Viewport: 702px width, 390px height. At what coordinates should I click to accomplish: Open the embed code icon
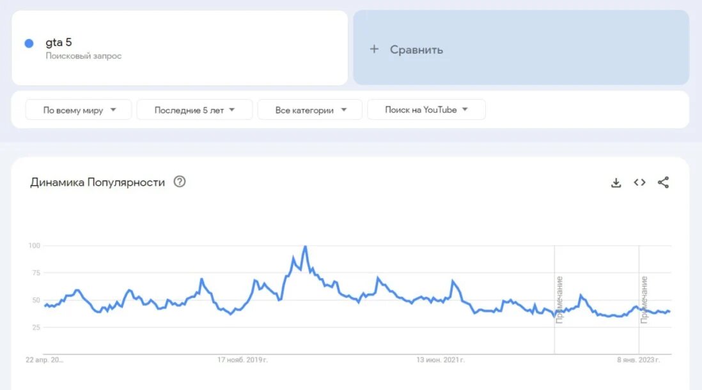tap(639, 183)
